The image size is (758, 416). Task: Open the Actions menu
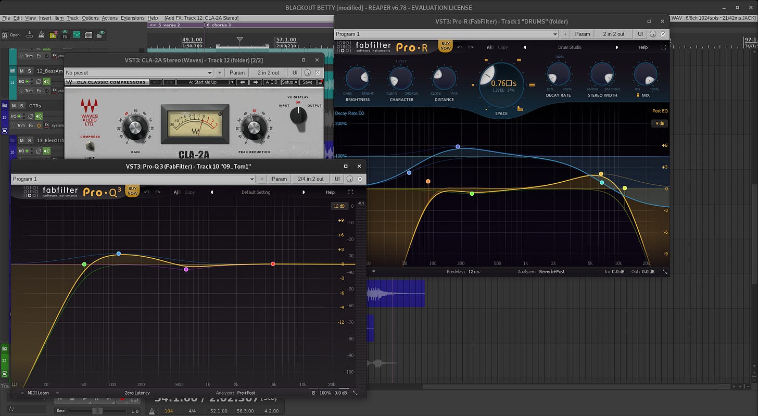tap(110, 18)
